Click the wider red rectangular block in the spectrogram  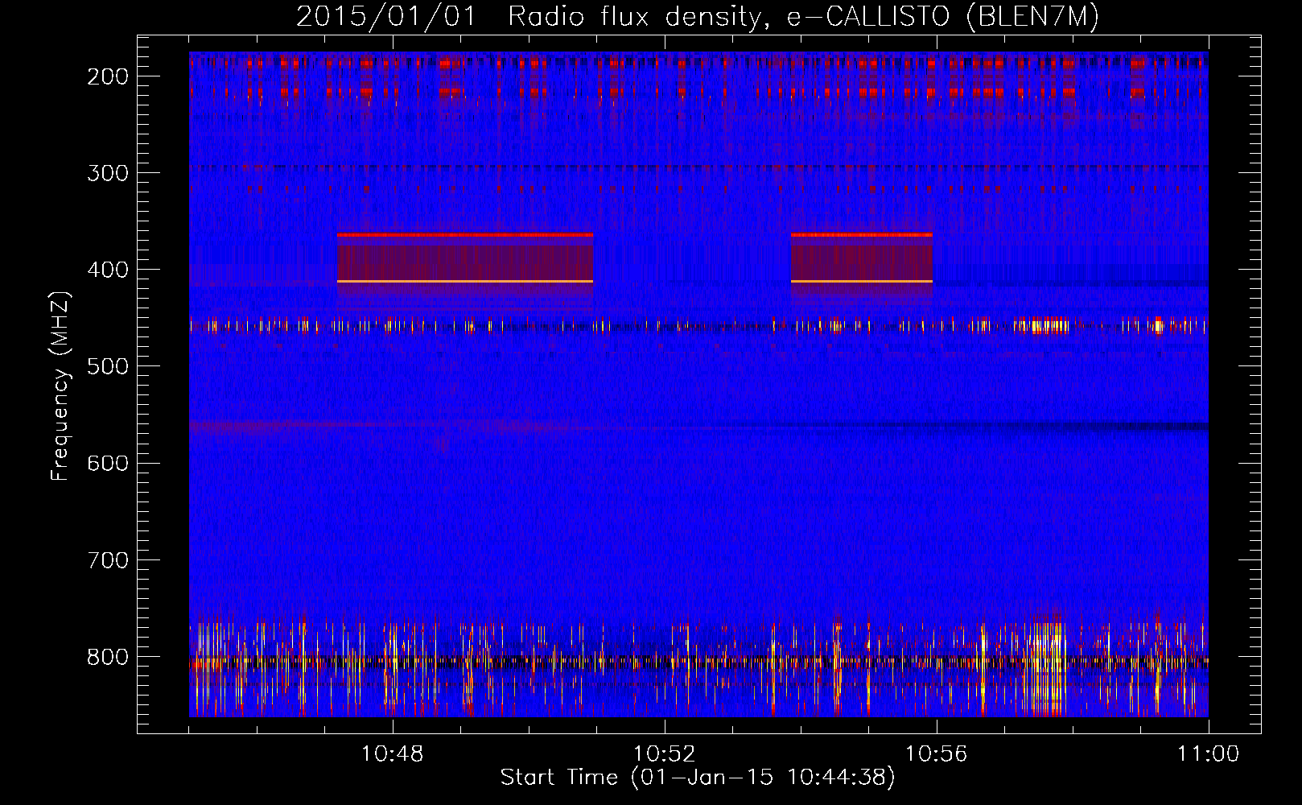point(465,258)
